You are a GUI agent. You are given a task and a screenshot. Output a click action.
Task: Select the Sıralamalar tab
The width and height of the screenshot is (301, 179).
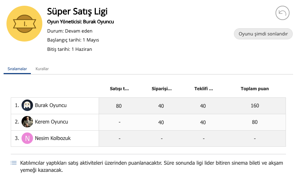[17, 69]
